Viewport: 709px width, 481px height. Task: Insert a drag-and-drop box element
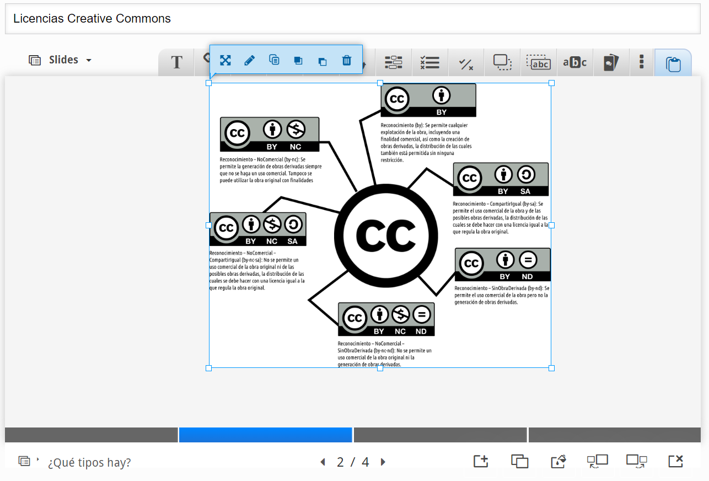tap(502, 62)
